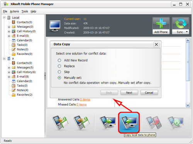Collapse the Local tree node
The height and width of the screenshot is (144, 193).
tap(4, 18)
